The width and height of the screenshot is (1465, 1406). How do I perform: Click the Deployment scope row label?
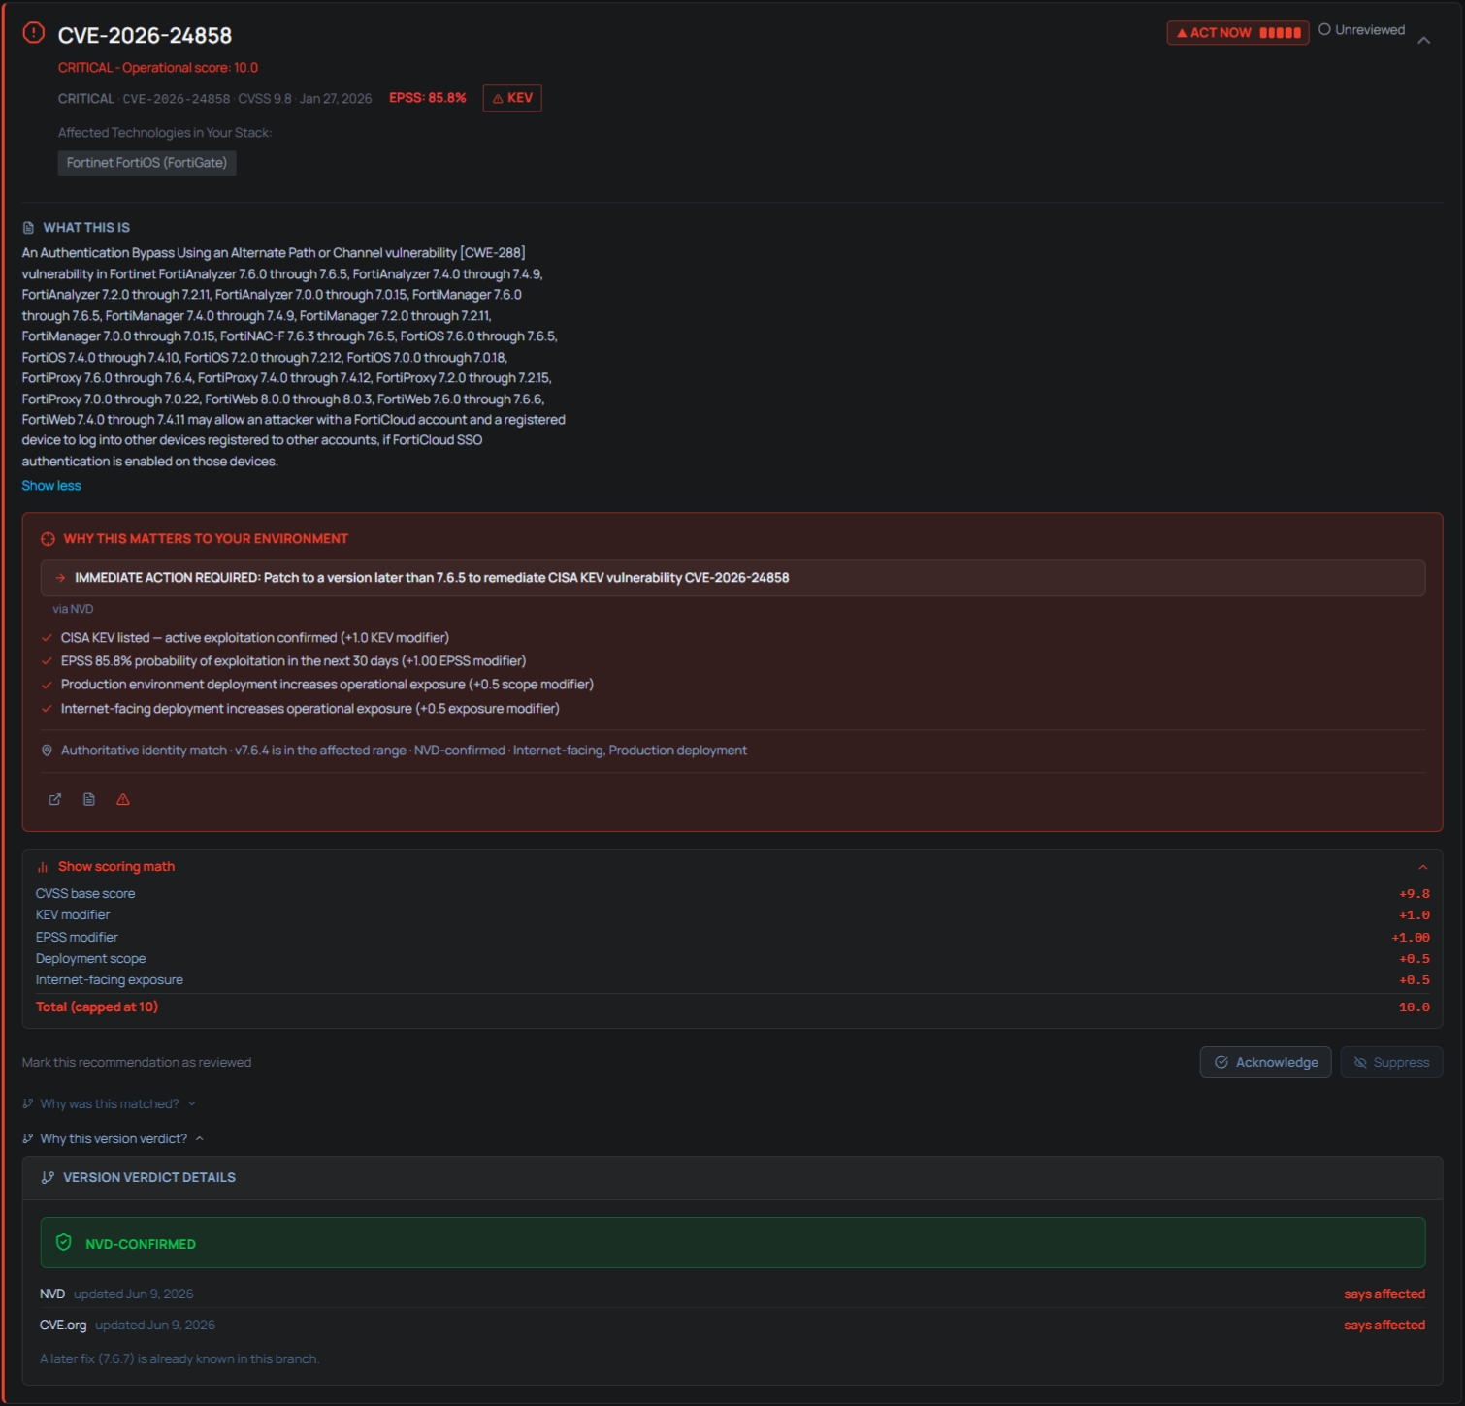(90, 959)
